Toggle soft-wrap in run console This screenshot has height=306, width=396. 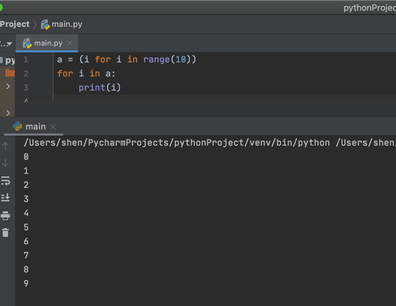point(5,181)
